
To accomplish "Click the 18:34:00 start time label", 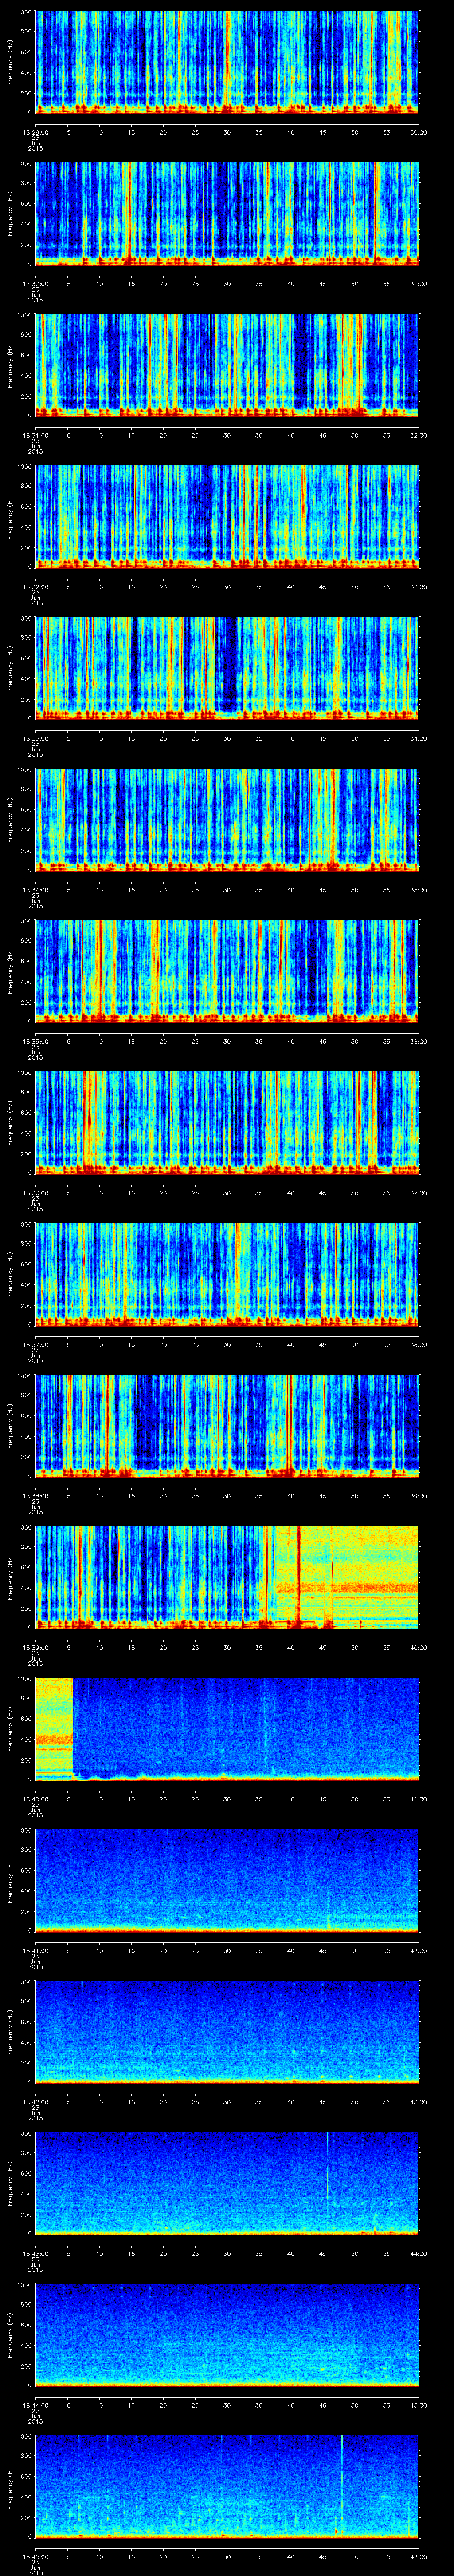I will coord(35,890).
